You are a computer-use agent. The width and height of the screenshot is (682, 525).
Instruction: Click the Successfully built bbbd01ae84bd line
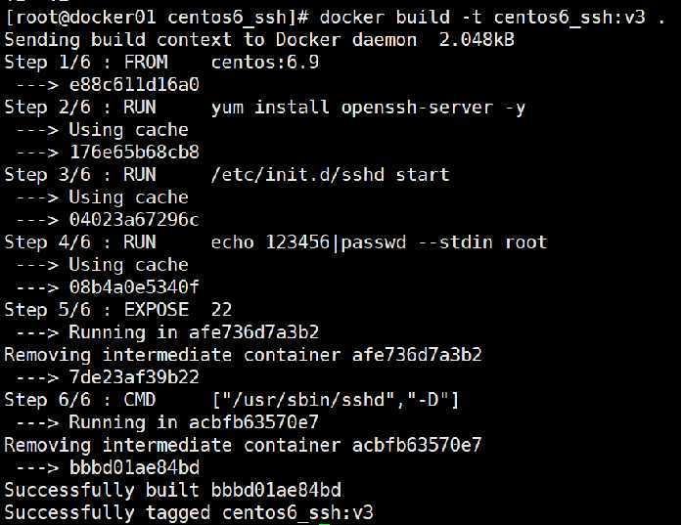click(x=172, y=490)
